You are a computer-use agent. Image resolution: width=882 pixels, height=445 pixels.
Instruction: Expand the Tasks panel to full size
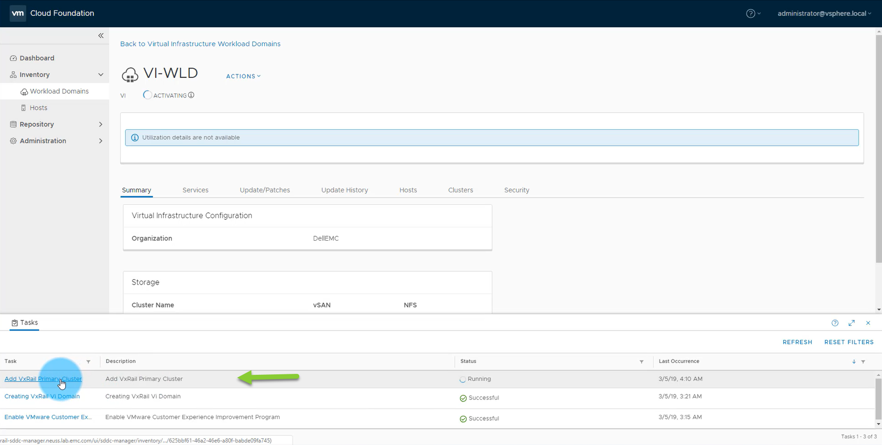point(851,323)
